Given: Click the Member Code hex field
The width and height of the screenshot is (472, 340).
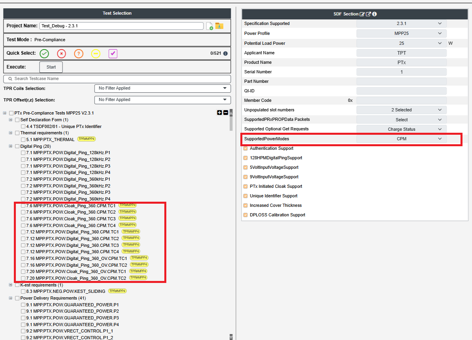Looking at the screenshot, I should 401,101.
